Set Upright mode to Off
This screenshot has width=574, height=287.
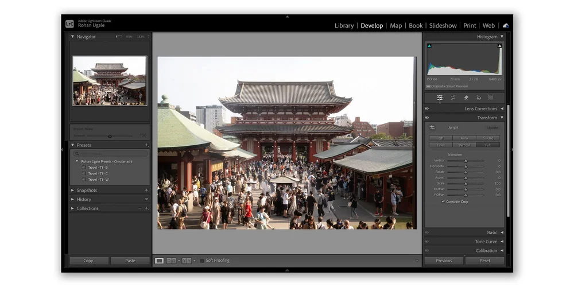pos(440,138)
